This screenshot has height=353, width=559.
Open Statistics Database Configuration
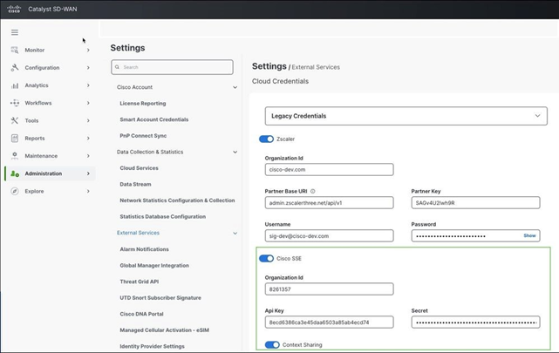coord(162,216)
